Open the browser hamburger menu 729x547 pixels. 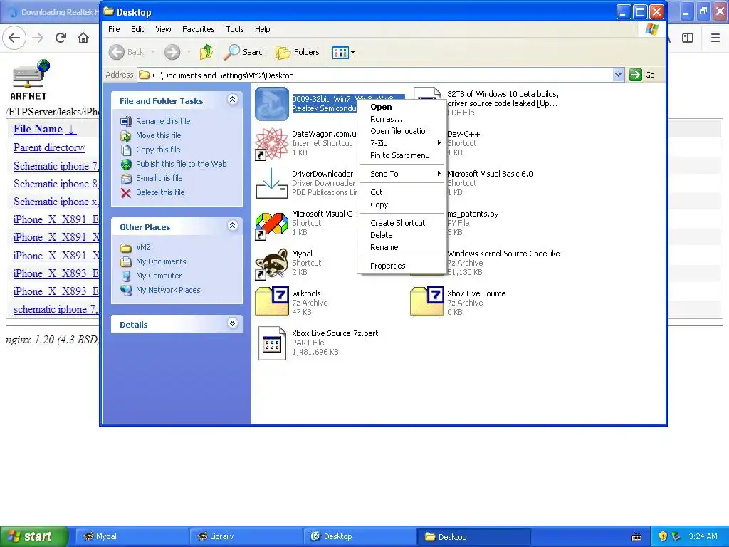(715, 38)
